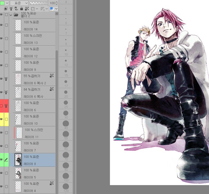Screen dimensions: 209x194
Task: Toggle draft layer icon in toolbar
Action: pos(16,9)
